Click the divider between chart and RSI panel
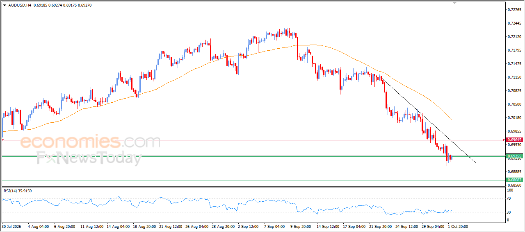The width and height of the screenshot is (525, 232). click(253, 187)
